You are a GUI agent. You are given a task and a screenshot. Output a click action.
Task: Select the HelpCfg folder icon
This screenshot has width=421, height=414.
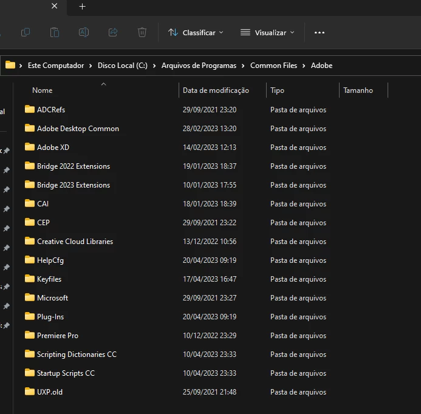[30, 260]
